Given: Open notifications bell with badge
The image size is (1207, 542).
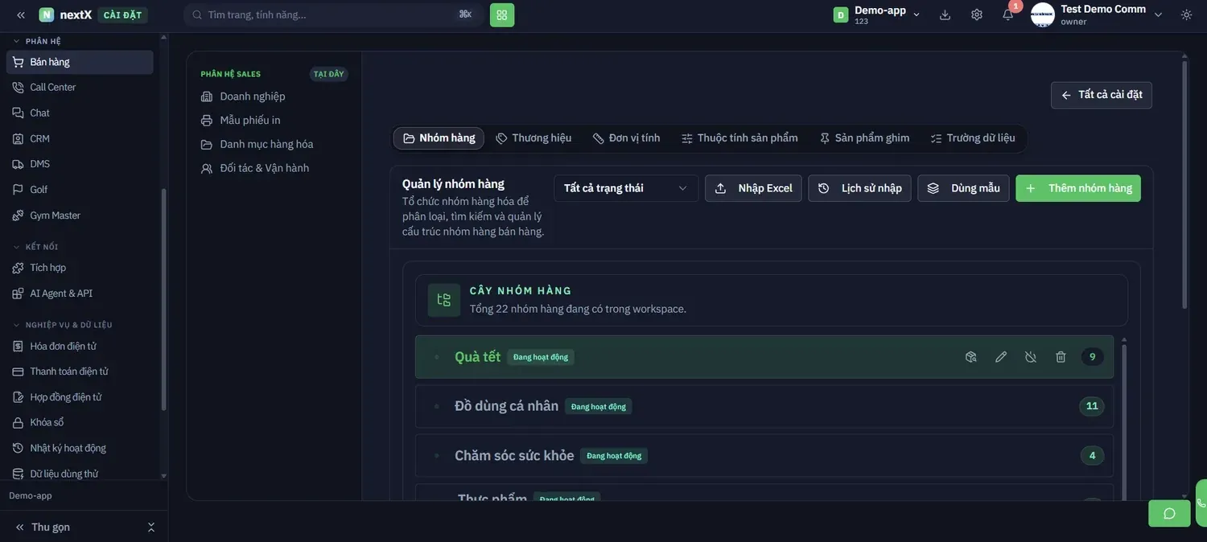Looking at the screenshot, I should (x=1008, y=14).
